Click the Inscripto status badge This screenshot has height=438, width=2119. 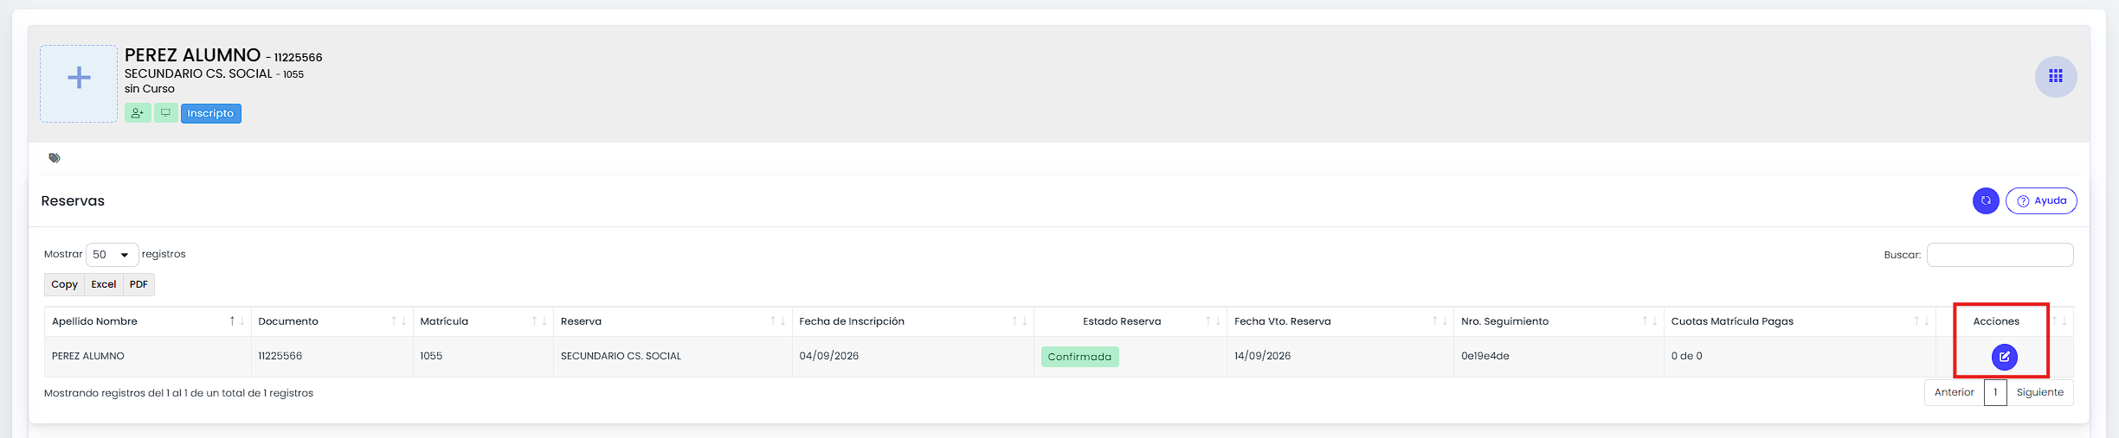click(x=210, y=113)
